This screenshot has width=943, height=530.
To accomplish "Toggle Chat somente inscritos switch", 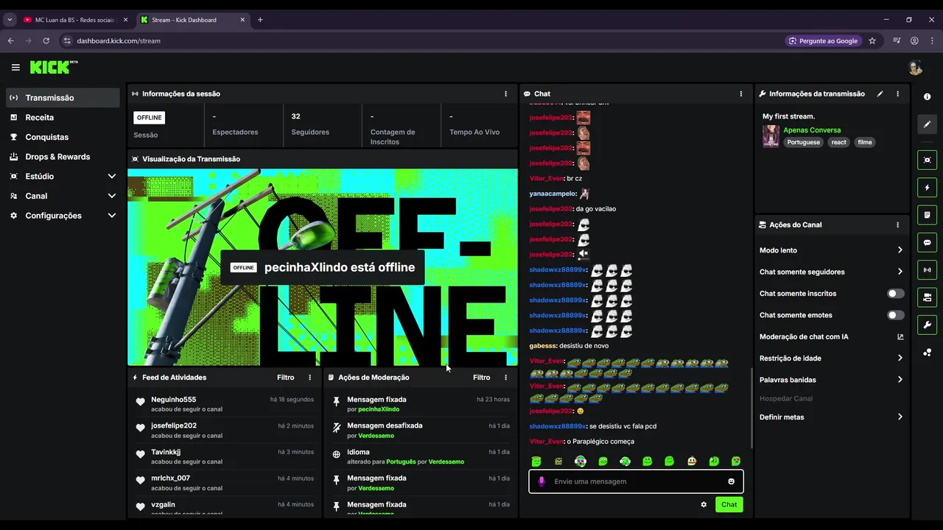I will (895, 294).
